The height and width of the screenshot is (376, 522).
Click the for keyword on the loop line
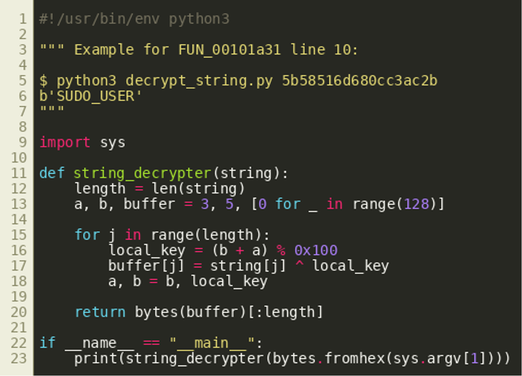87,235
